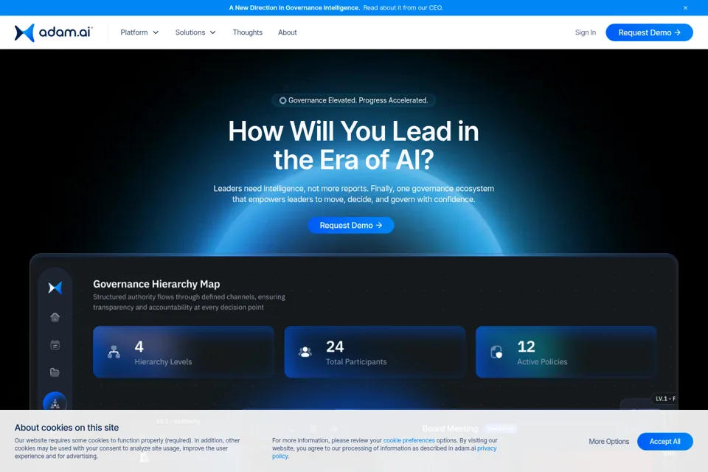Viewport: 708px width, 472px height.
Task: Select the calendar icon in dashboard sidebar
Action: click(55, 345)
